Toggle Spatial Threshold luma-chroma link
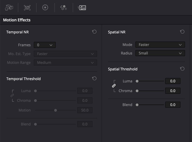The image size is (192, 142). (x=114, y=86)
